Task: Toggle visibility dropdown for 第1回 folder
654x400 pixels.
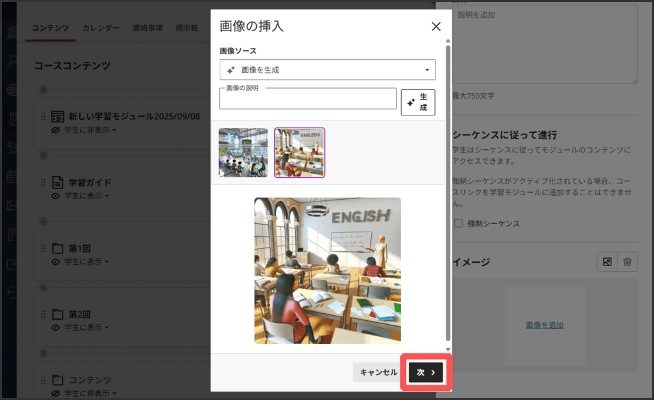Action: pyautogui.click(x=83, y=262)
